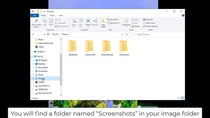Refresh the Pictures folder view

coord(127,34)
